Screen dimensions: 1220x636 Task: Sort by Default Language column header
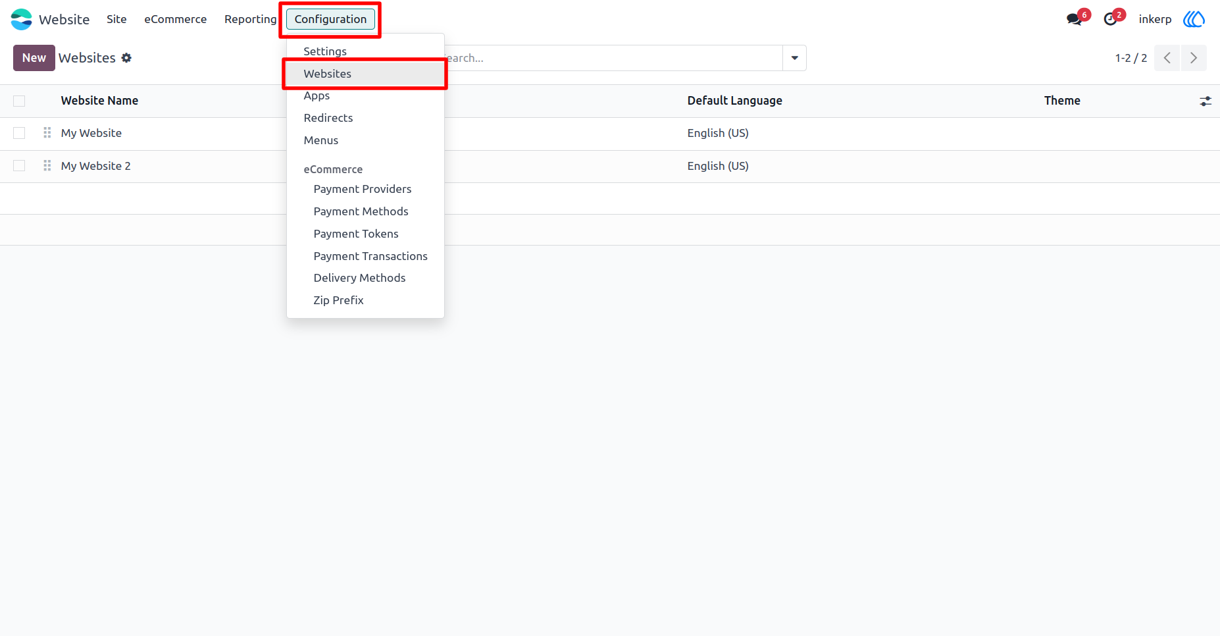734,101
